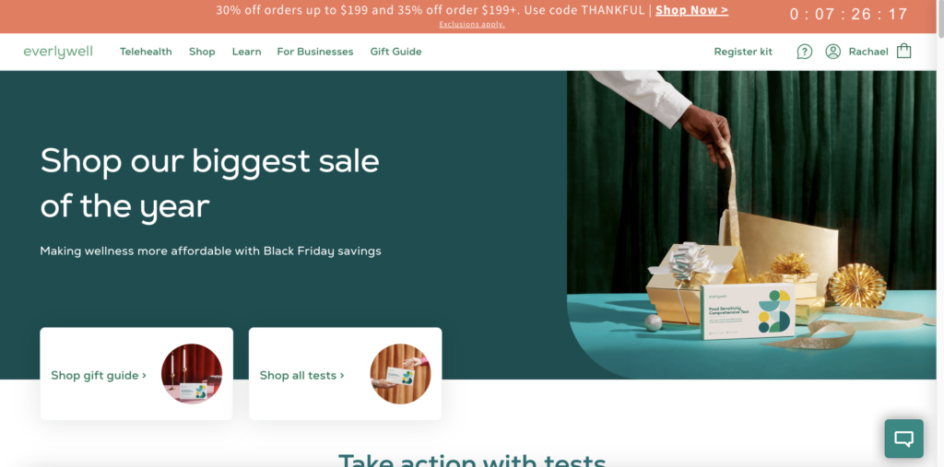
Task: Open the user account profile icon
Action: tap(832, 52)
